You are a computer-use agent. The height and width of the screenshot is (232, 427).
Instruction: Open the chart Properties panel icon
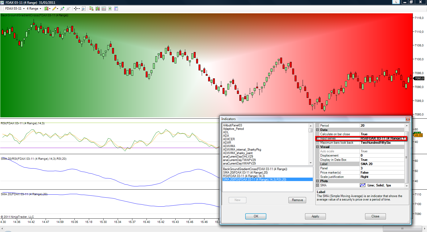pyautogui.click(x=116, y=9)
